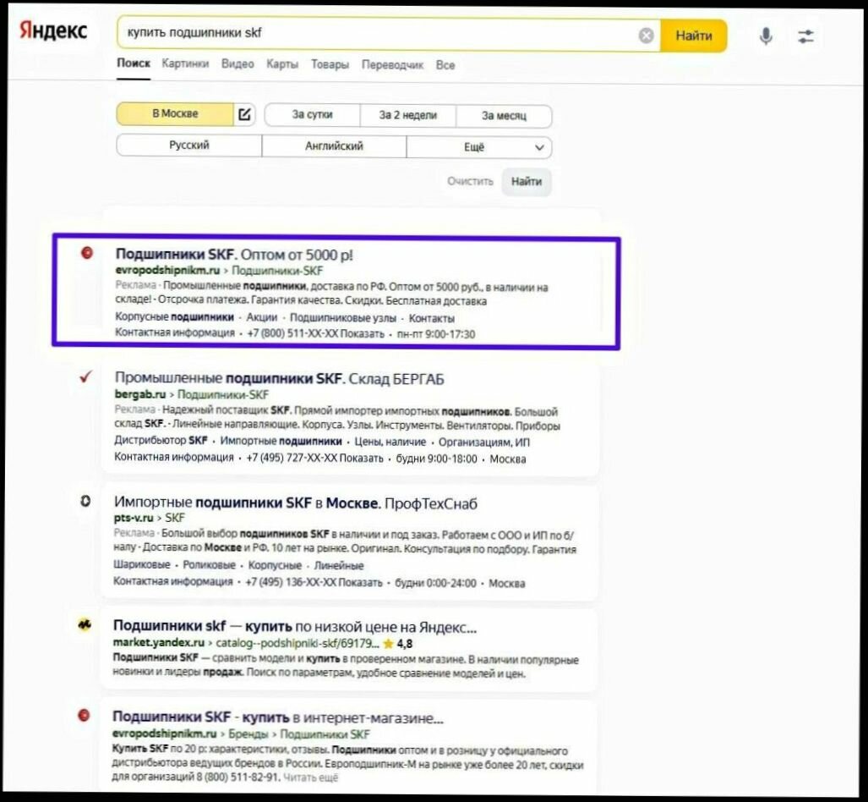
Task: Switch to the Карты tab
Action: pos(282,64)
